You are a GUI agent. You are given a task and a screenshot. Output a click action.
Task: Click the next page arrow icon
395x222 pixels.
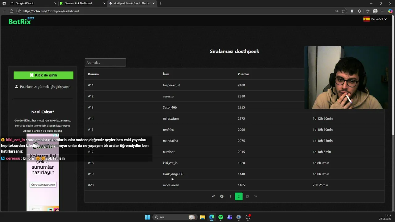coord(247,196)
